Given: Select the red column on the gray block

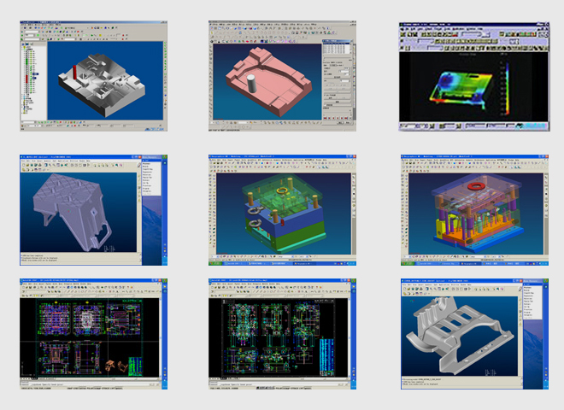Looking at the screenshot, I should pyautogui.click(x=76, y=74).
